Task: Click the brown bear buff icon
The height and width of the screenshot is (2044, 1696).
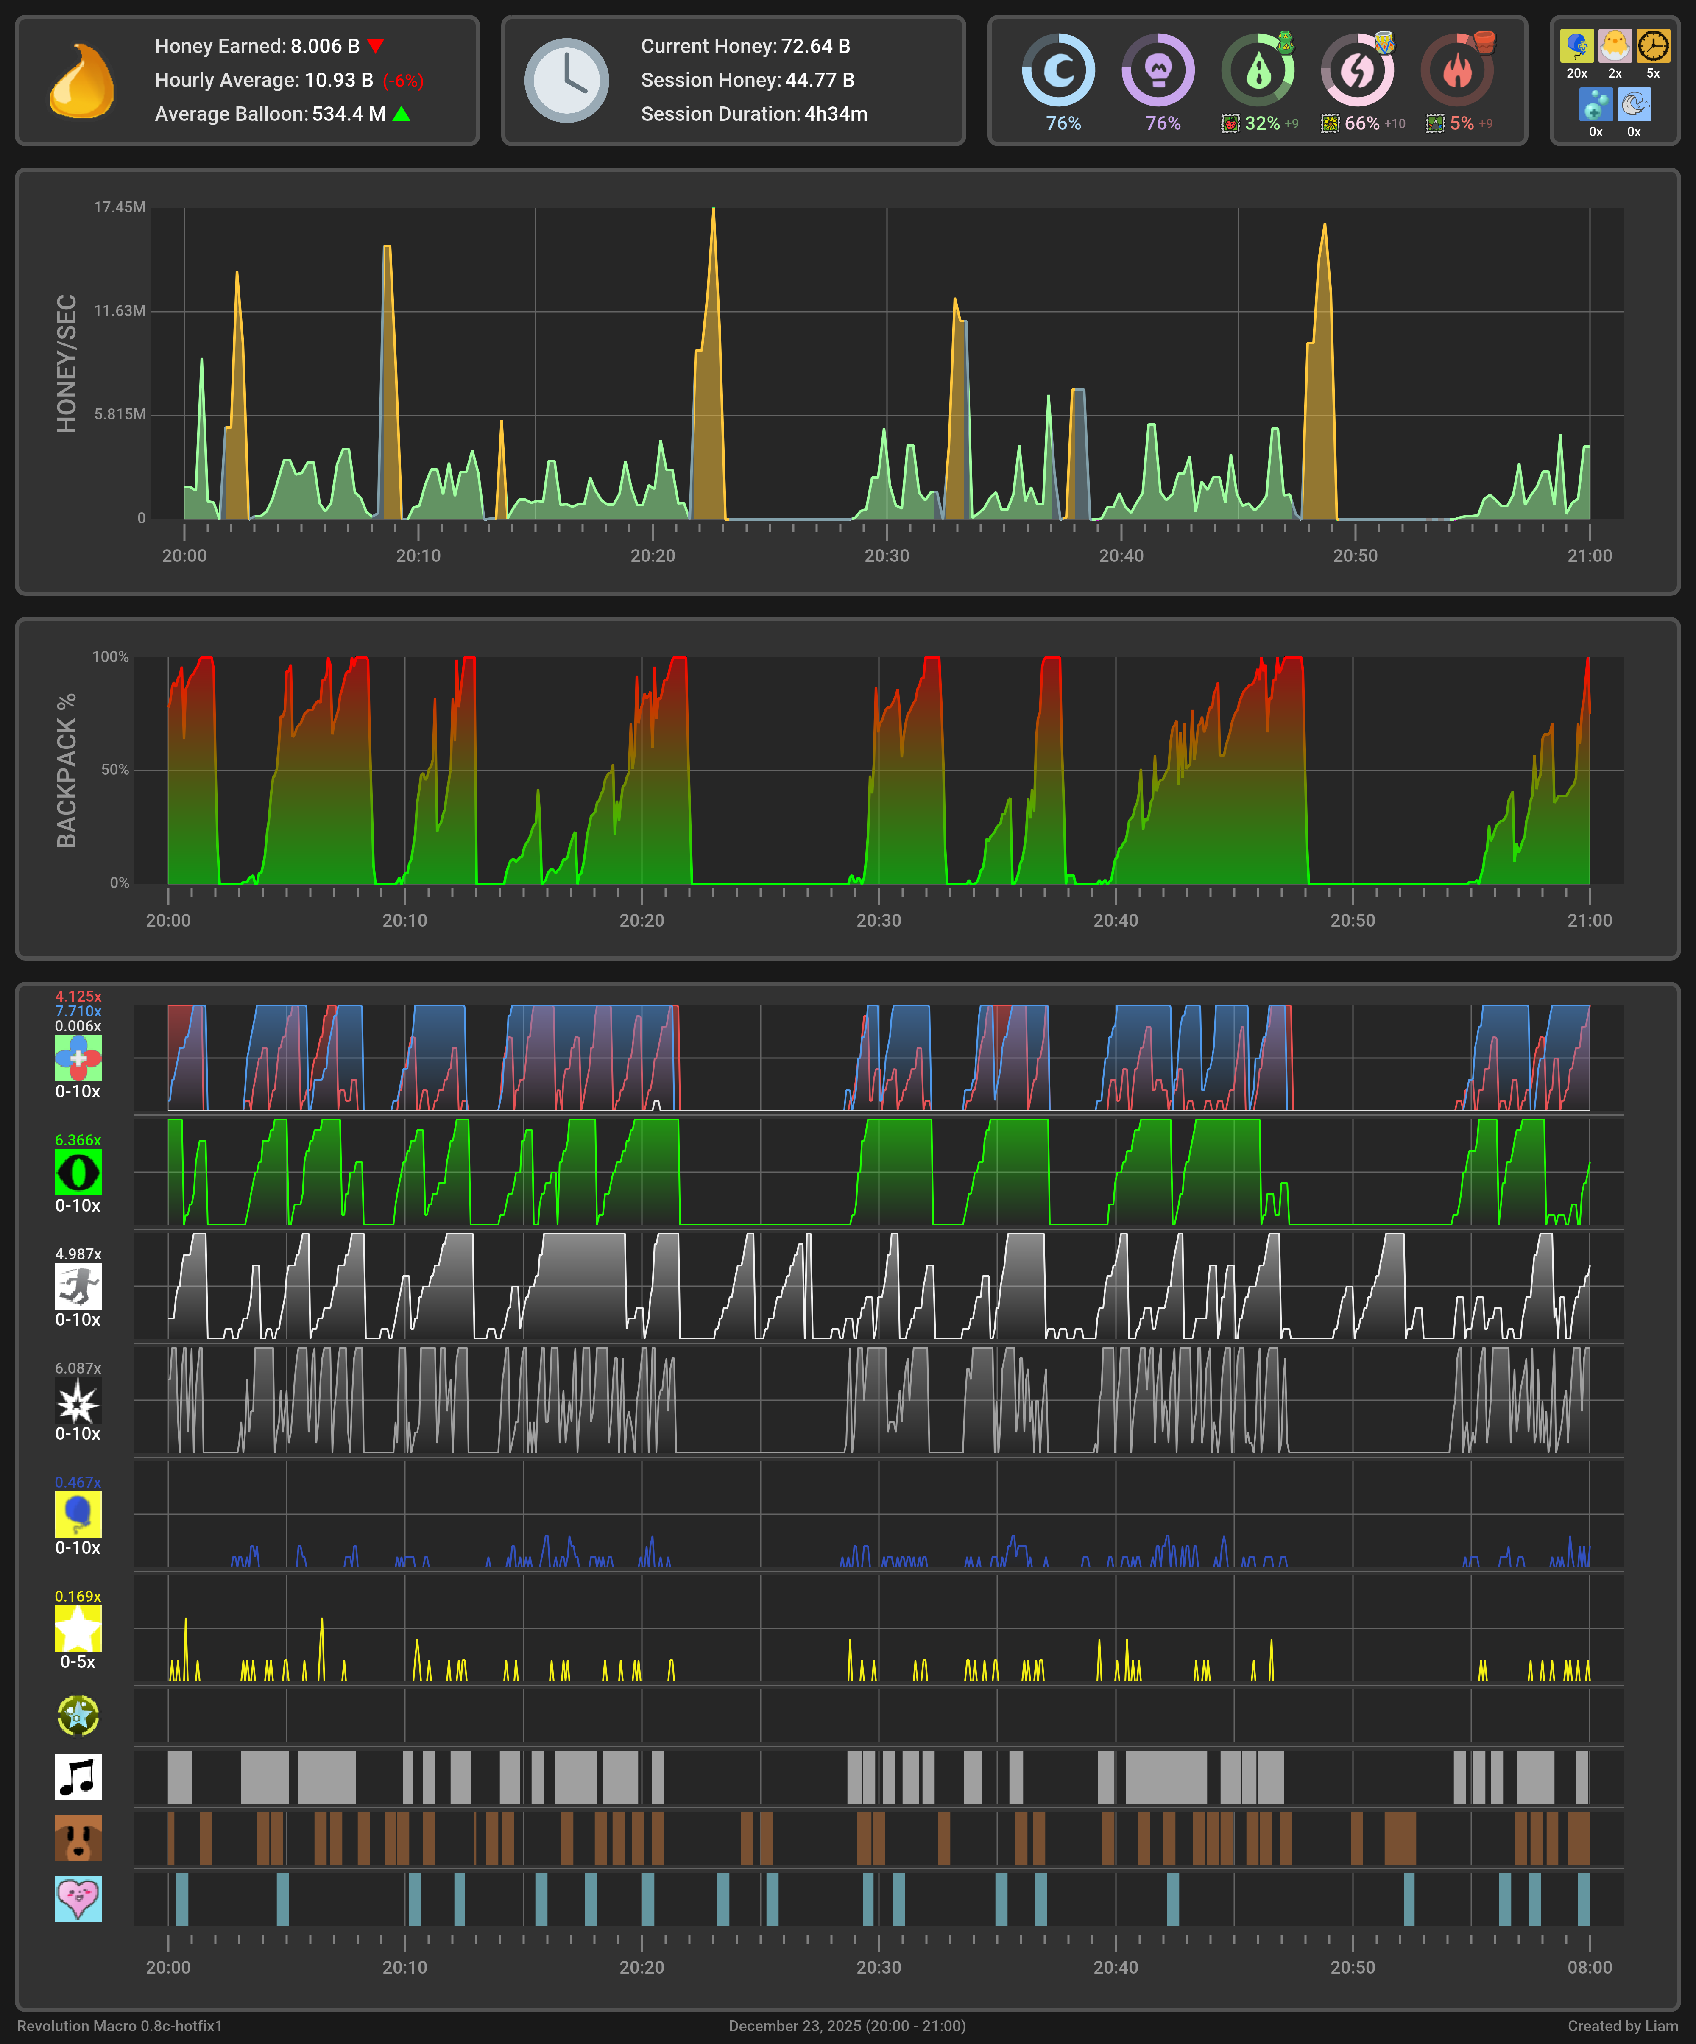Action: [x=78, y=1837]
